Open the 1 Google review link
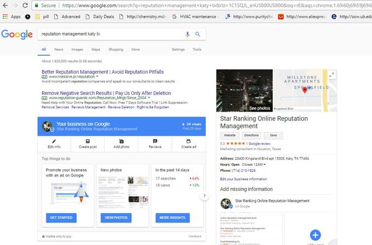This screenshot has width=372, height=245. [258, 144]
